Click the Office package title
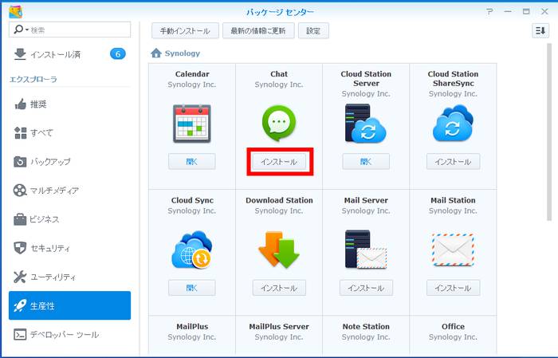Image resolution: width=558 pixels, height=358 pixels. click(x=453, y=326)
